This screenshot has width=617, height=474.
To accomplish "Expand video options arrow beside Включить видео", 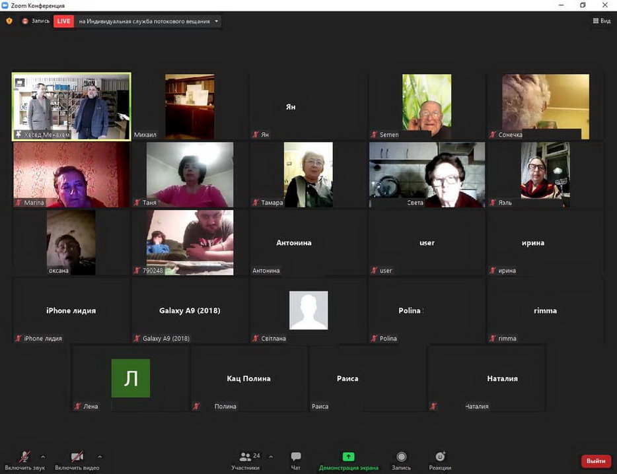I will coord(100,456).
